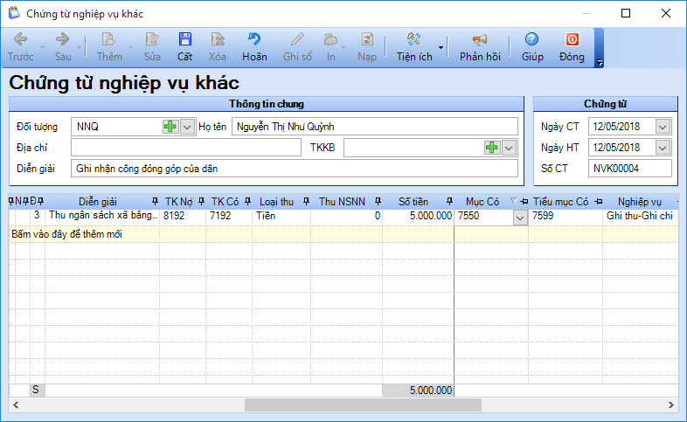
Task: Click horizontal scrollbar thumb
Action: [363, 405]
